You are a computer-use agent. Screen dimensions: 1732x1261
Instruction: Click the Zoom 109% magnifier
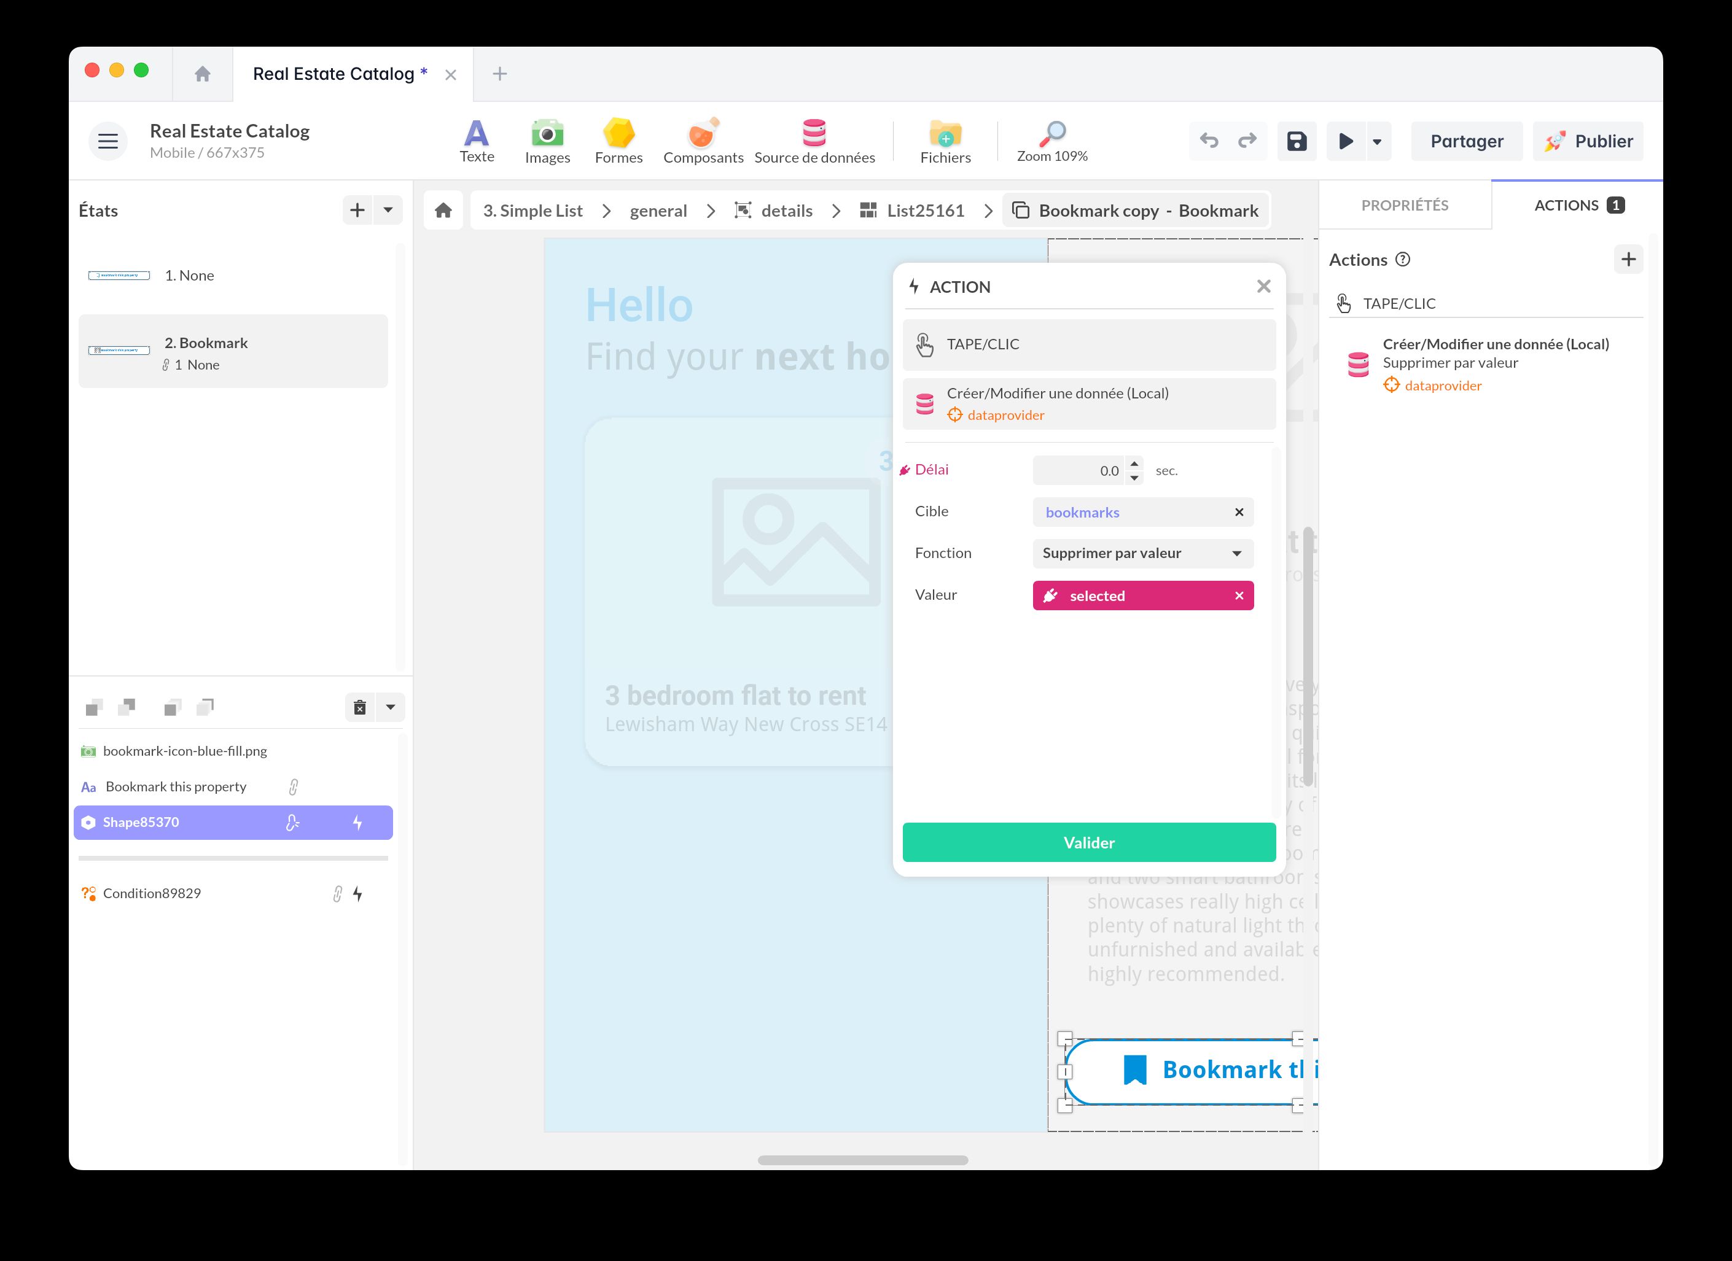click(x=1051, y=141)
